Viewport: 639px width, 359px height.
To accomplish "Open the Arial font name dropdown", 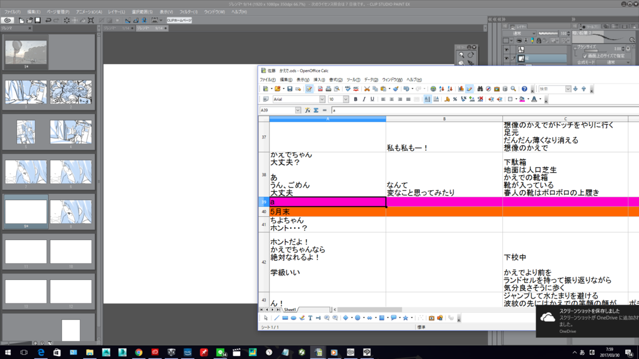I will [322, 99].
